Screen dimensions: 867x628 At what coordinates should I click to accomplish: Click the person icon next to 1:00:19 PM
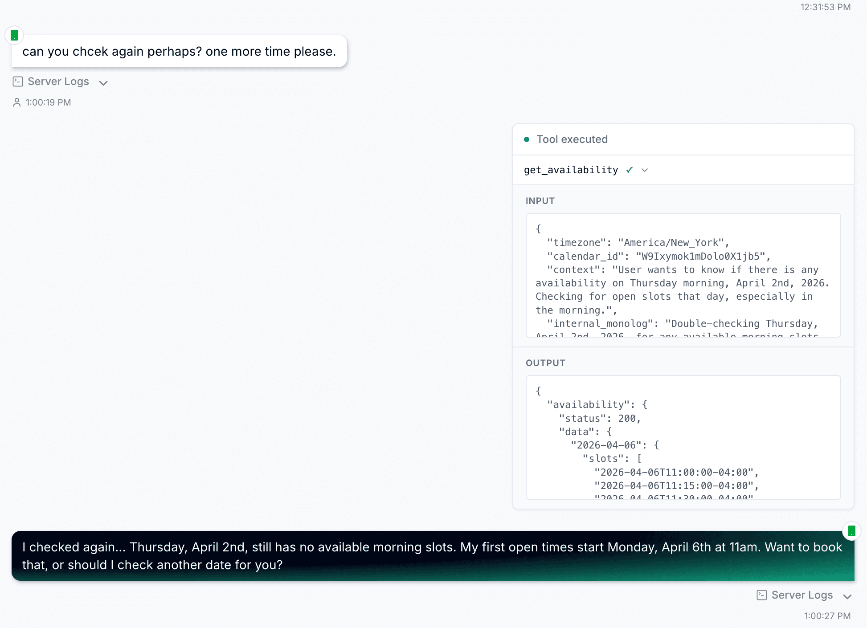[17, 102]
